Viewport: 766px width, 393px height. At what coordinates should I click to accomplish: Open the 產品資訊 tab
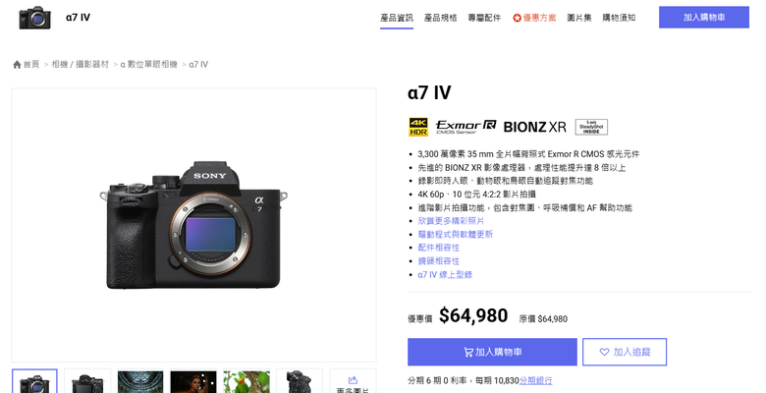click(397, 18)
